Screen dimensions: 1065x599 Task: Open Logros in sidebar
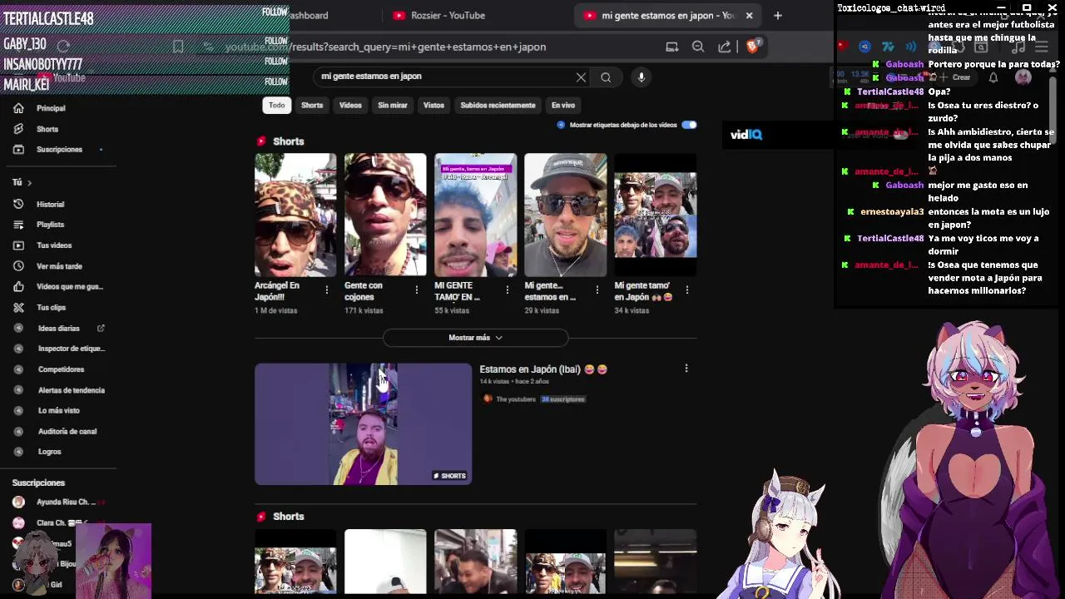pos(49,452)
